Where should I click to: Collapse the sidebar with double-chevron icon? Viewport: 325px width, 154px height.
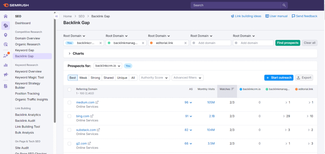pos(56,16)
